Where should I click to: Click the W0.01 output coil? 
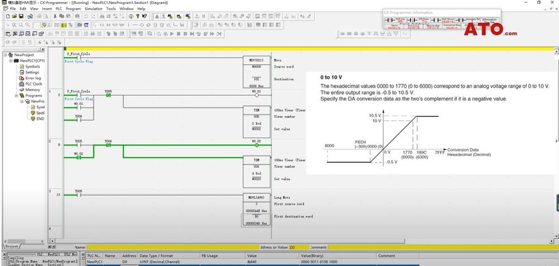point(257,95)
